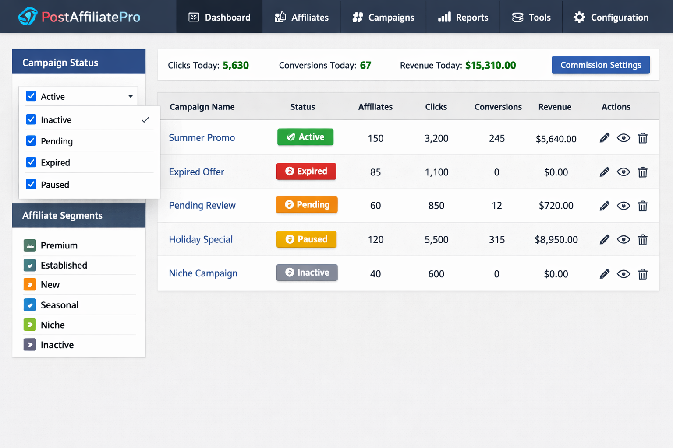Screen dimensions: 673x448
Task: Click the Revenue Today amount
Action: point(490,65)
